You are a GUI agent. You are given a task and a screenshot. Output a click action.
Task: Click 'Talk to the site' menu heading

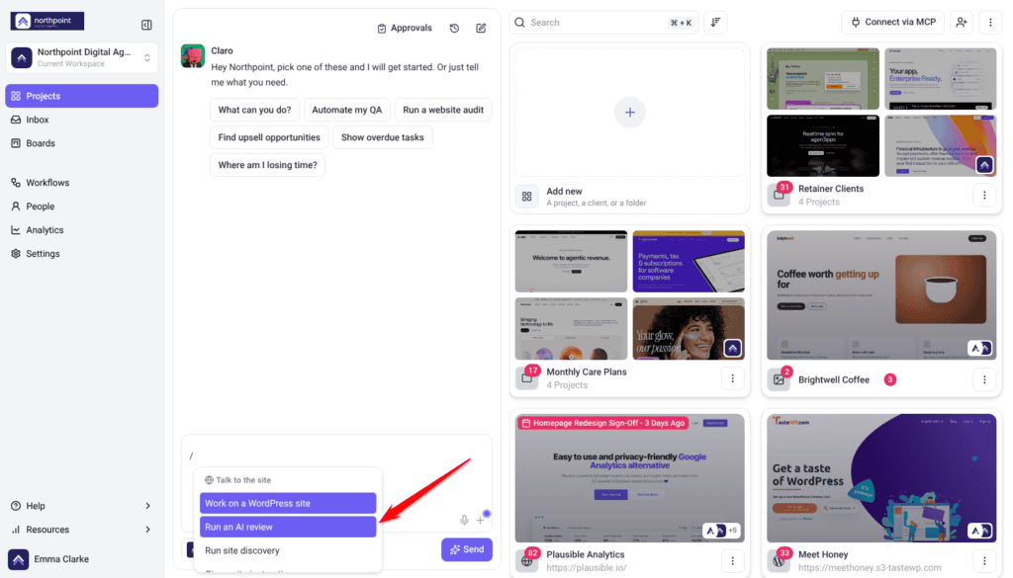pos(237,480)
